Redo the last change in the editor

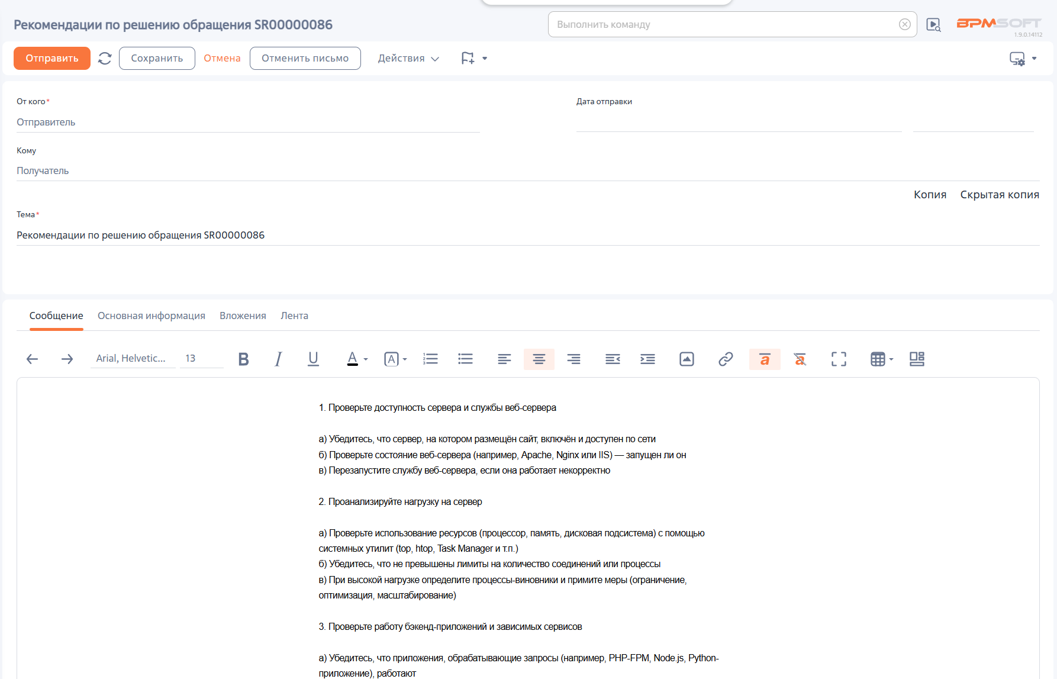67,359
